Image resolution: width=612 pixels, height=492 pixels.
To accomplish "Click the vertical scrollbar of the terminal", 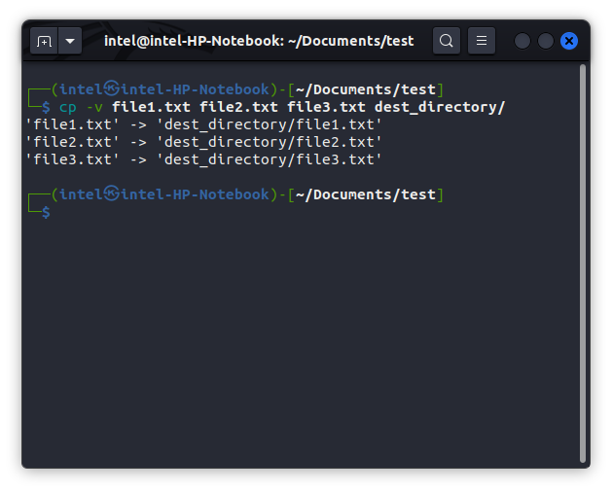I will 583,263.
